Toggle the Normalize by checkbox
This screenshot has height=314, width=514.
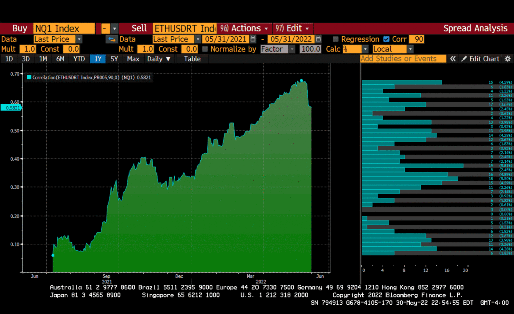[205, 49]
